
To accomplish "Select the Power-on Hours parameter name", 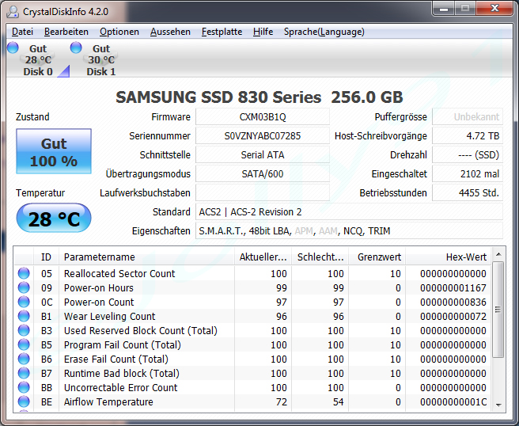I will tap(99, 288).
